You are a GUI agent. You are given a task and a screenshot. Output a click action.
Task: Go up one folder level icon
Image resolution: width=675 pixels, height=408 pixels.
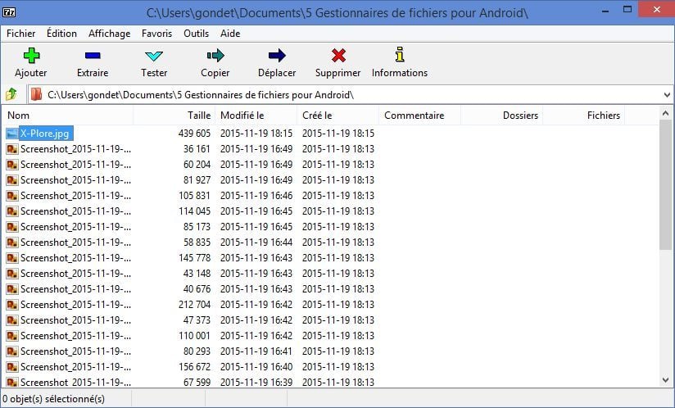[x=11, y=94]
